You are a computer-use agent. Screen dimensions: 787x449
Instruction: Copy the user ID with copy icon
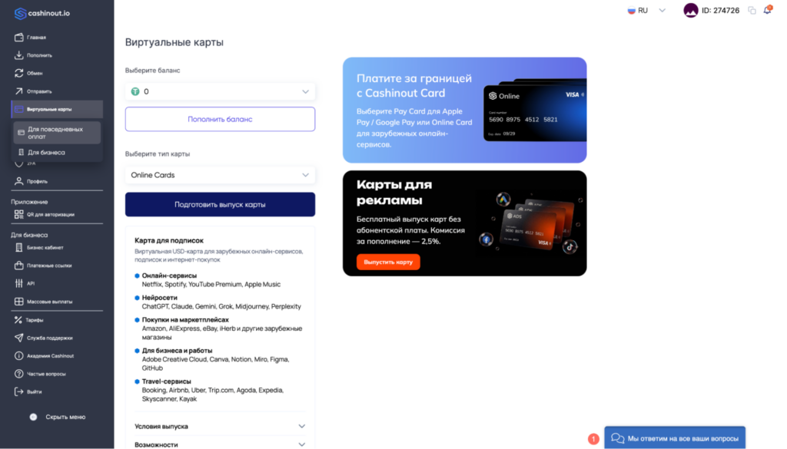752,11
